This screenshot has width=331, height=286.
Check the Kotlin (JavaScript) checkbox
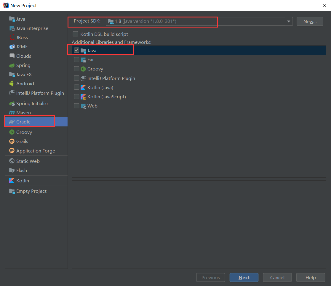(77, 97)
